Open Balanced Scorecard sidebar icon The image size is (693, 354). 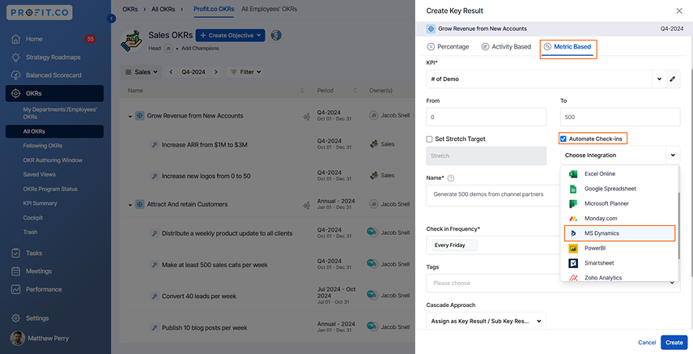click(15, 75)
